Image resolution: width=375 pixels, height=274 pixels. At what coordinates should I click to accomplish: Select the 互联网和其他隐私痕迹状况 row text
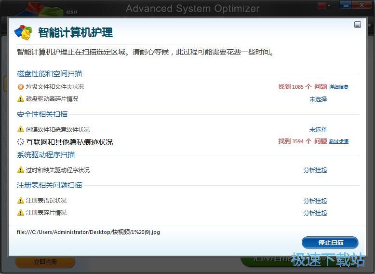click(x=69, y=142)
